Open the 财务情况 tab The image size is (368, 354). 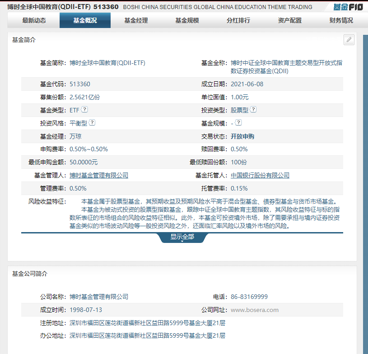click(341, 20)
